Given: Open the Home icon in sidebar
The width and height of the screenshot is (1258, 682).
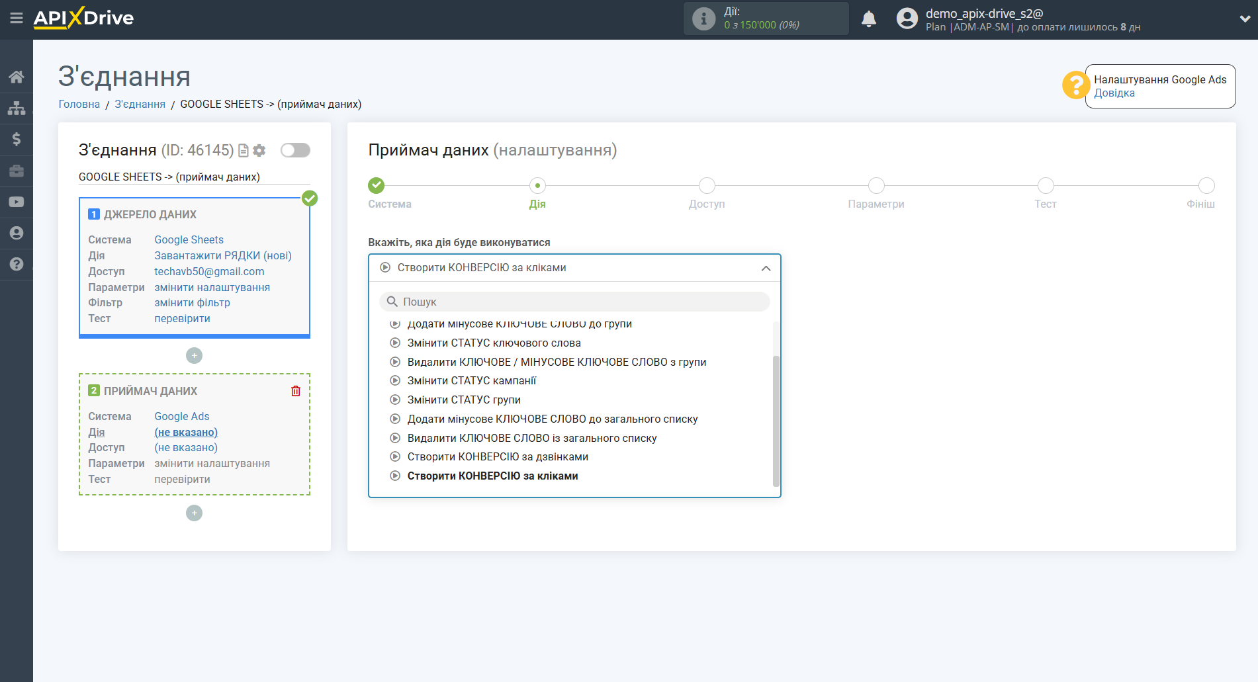Looking at the screenshot, I should [x=17, y=77].
